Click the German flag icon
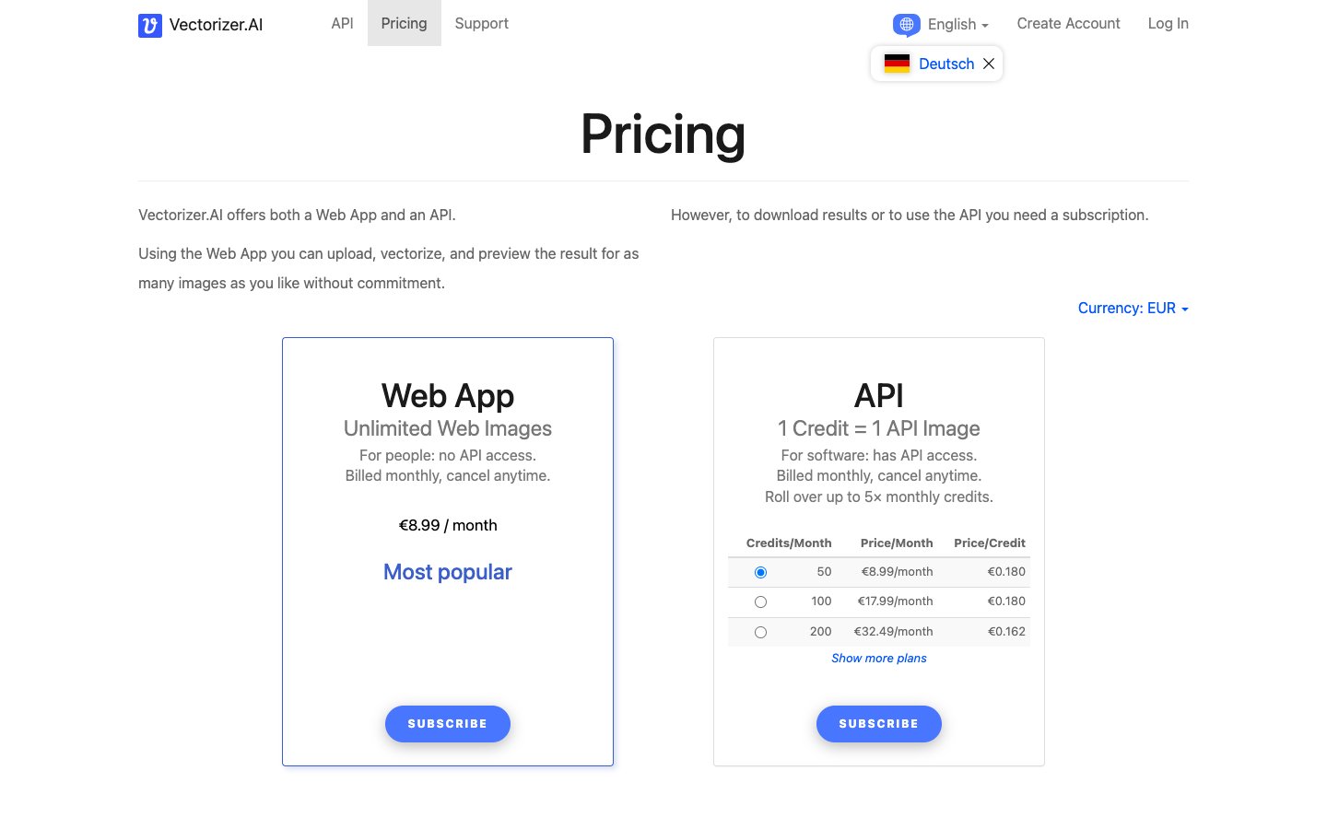Image resolution: width=1327 pixels, height=829 pixels. coord(897,64)
